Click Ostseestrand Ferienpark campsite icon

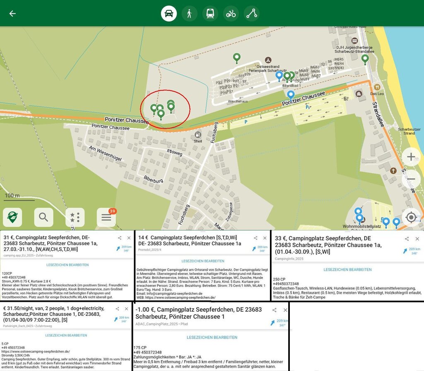click(x=268, y=60)
